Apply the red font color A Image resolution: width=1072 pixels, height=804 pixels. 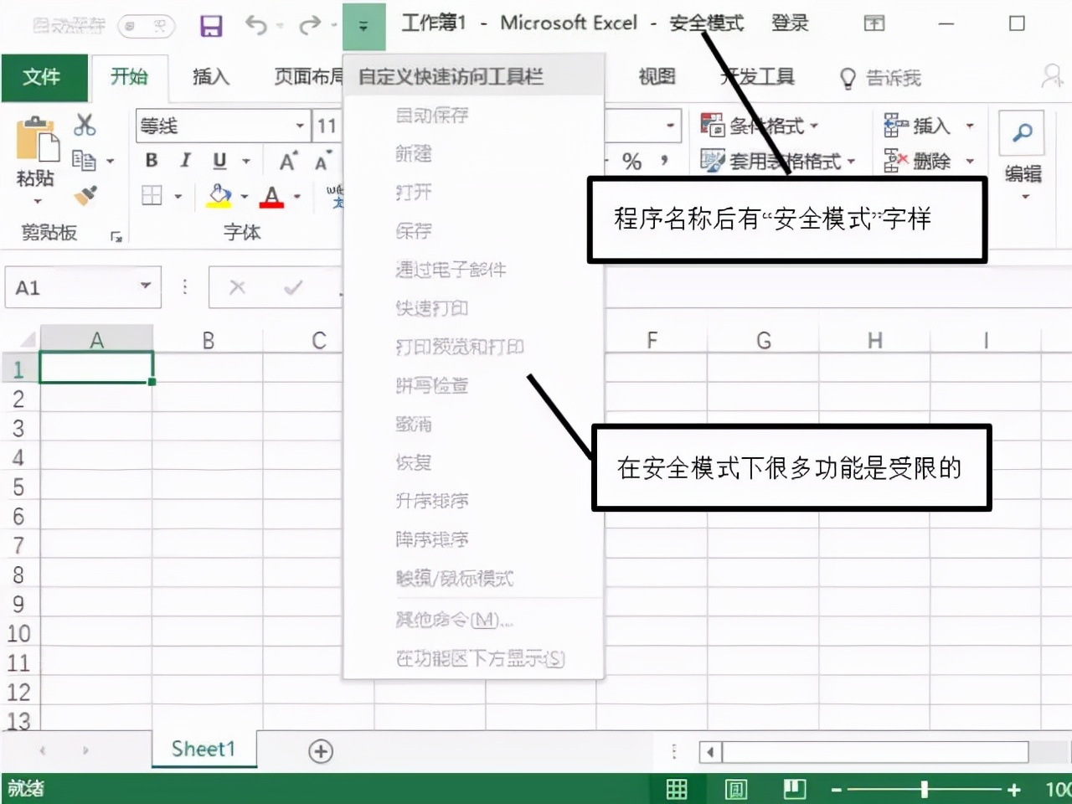click(x=271, y=196)
